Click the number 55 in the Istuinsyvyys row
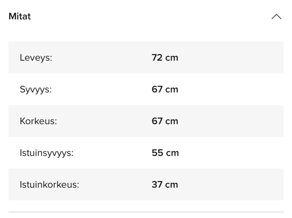The width and height of the screenshot is (292, 218). [x=157, y=153]
